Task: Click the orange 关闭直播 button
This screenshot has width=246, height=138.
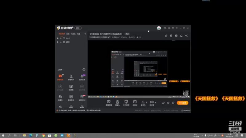Action: coord(182,103)
